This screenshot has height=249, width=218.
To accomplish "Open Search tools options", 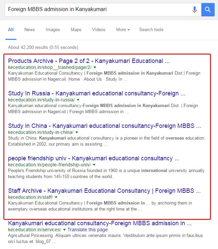I will coord(151,30).
